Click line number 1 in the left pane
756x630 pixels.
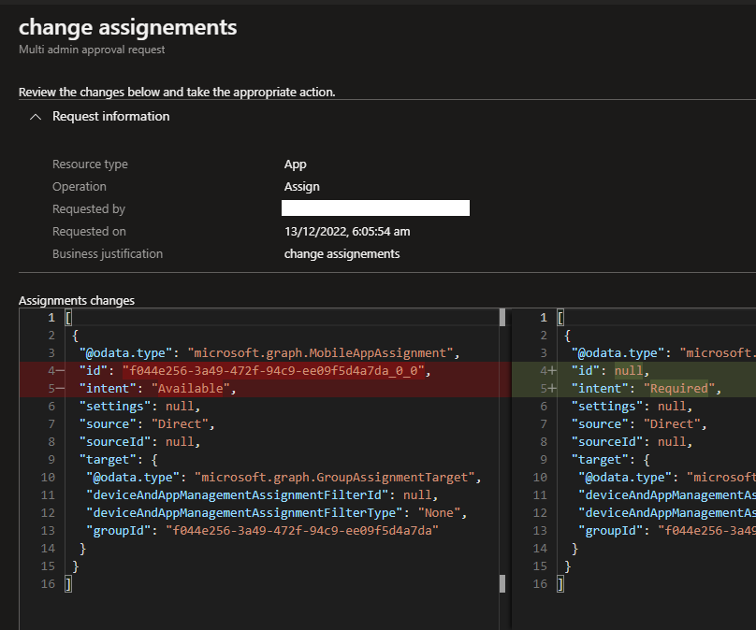[52, 318]
